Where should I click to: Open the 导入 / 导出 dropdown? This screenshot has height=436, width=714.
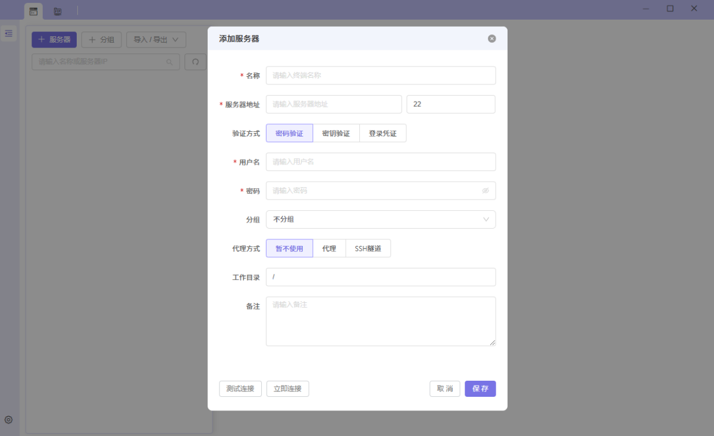(156, 40)
